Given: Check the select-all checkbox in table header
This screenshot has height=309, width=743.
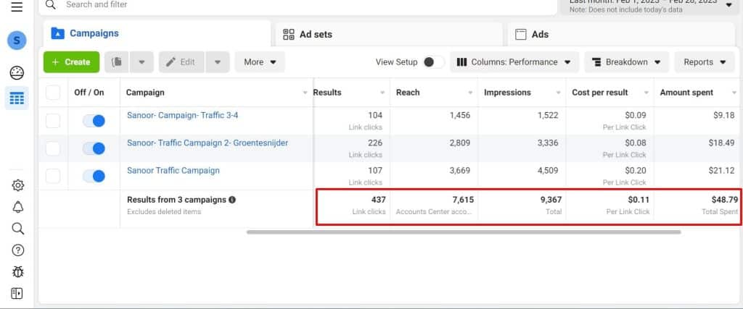Looking at the screenshot, I should 52,93.
